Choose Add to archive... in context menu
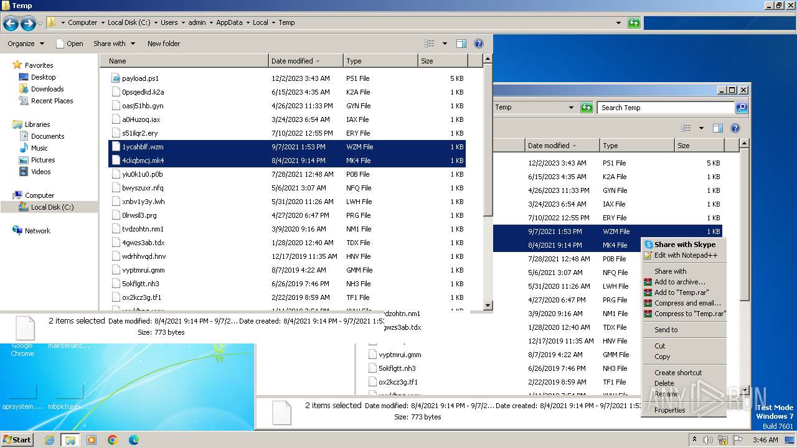Screen dimensions: 797x448 point(684,282)
